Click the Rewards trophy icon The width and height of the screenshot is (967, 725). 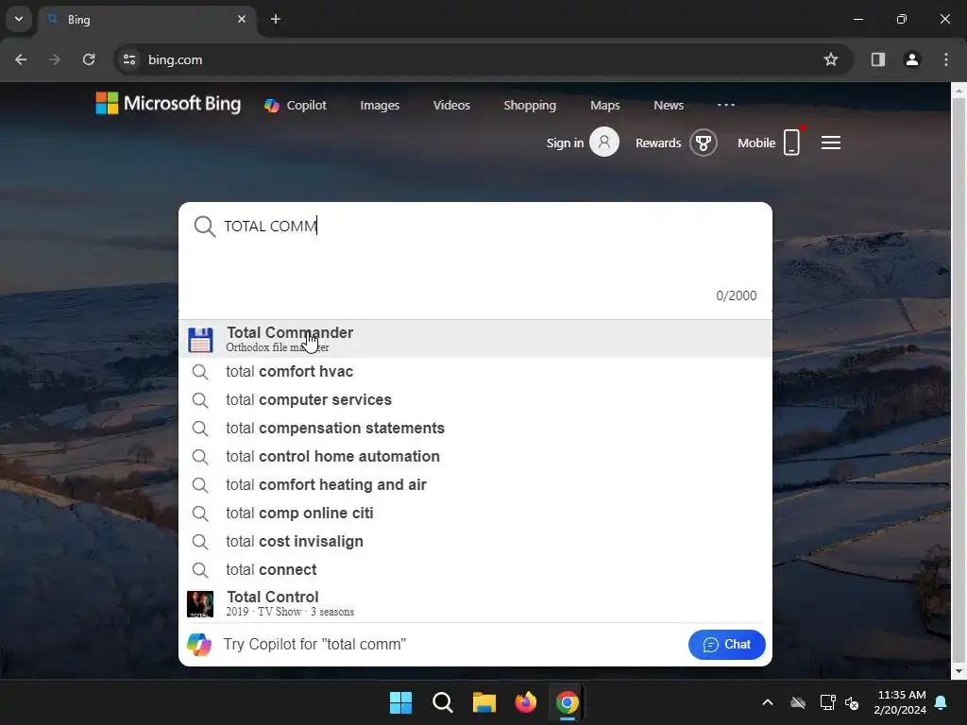pos(703,143)
